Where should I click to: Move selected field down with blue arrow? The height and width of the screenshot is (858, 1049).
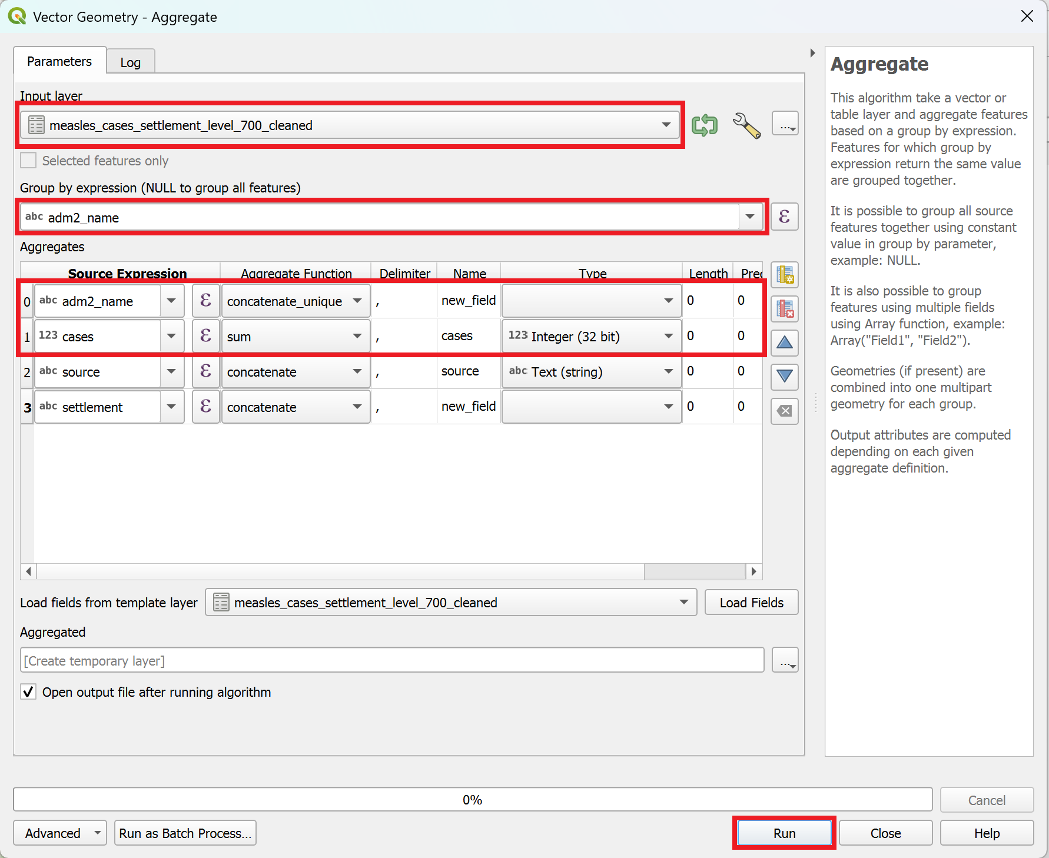click(x=785, y=377)
